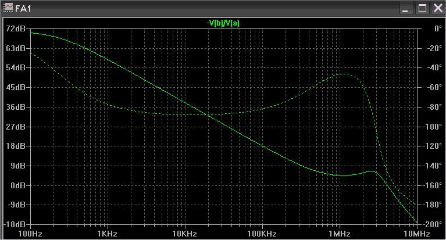Click the 0° phase axis label
The width and height of the screenshot is (446, 240).
click(x=438, y=28)
